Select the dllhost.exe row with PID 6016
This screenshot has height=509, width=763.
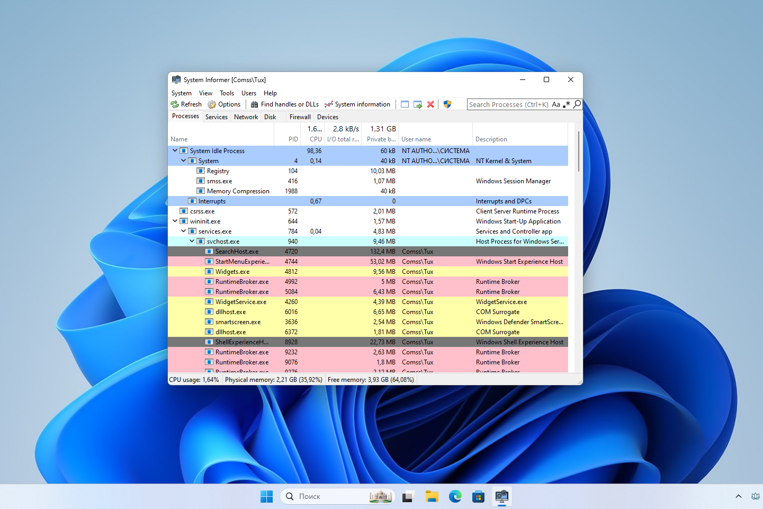tap(368, 312)
